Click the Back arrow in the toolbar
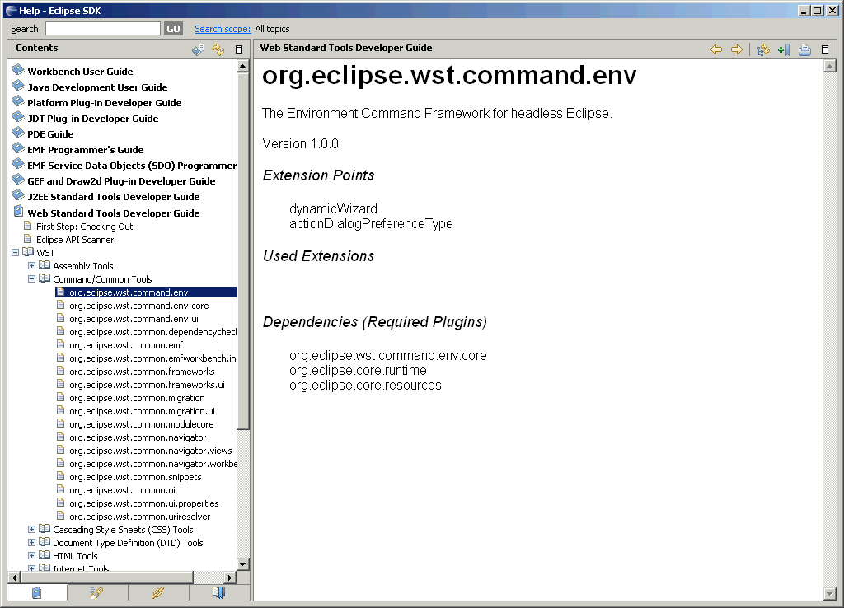 (x=716, y=49)
